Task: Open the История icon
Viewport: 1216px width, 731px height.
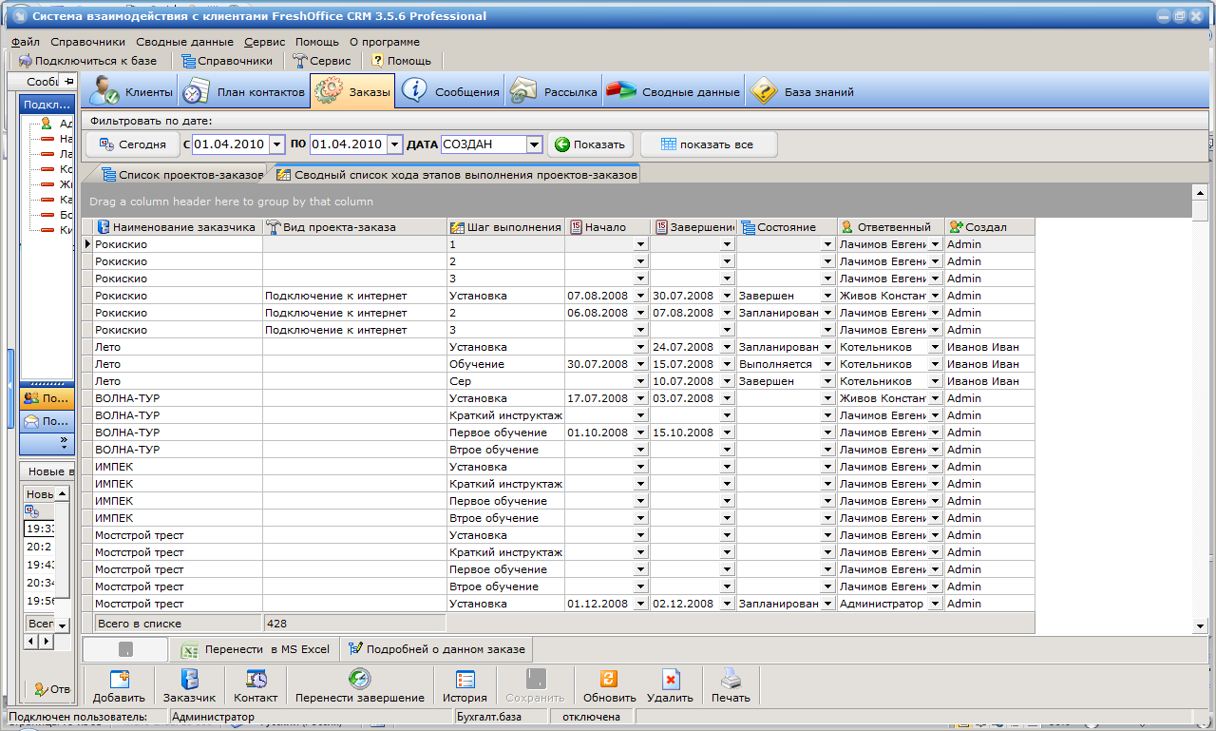Action: (x=465, y=679)
